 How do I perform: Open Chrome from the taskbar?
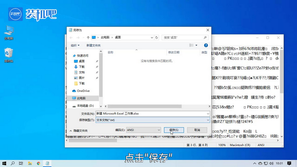39,163
